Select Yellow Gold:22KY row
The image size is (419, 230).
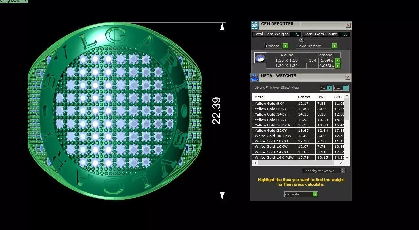point(298,130)
